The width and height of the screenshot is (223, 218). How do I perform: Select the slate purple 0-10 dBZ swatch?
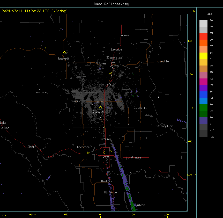[x=203, y=121]
